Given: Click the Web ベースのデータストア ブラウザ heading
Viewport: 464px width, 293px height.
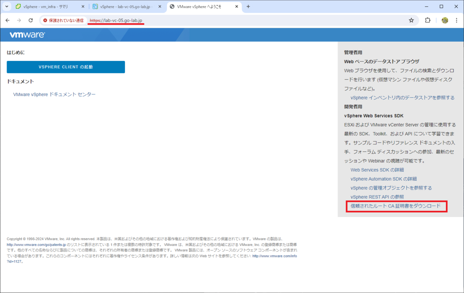Looking at the screenshot, I should click(382, 61).
